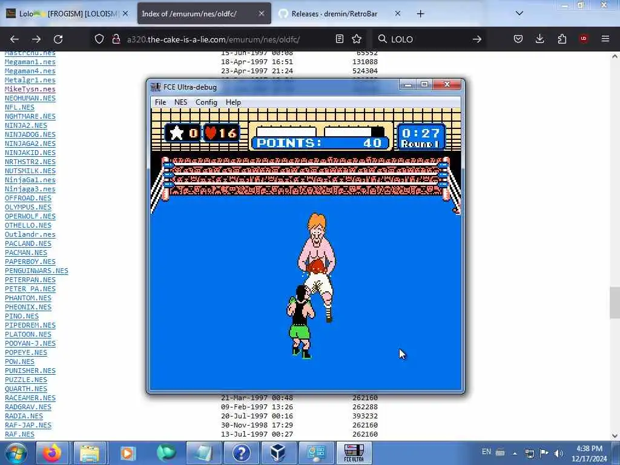Open the PIPEDREM.NES link

30,325
